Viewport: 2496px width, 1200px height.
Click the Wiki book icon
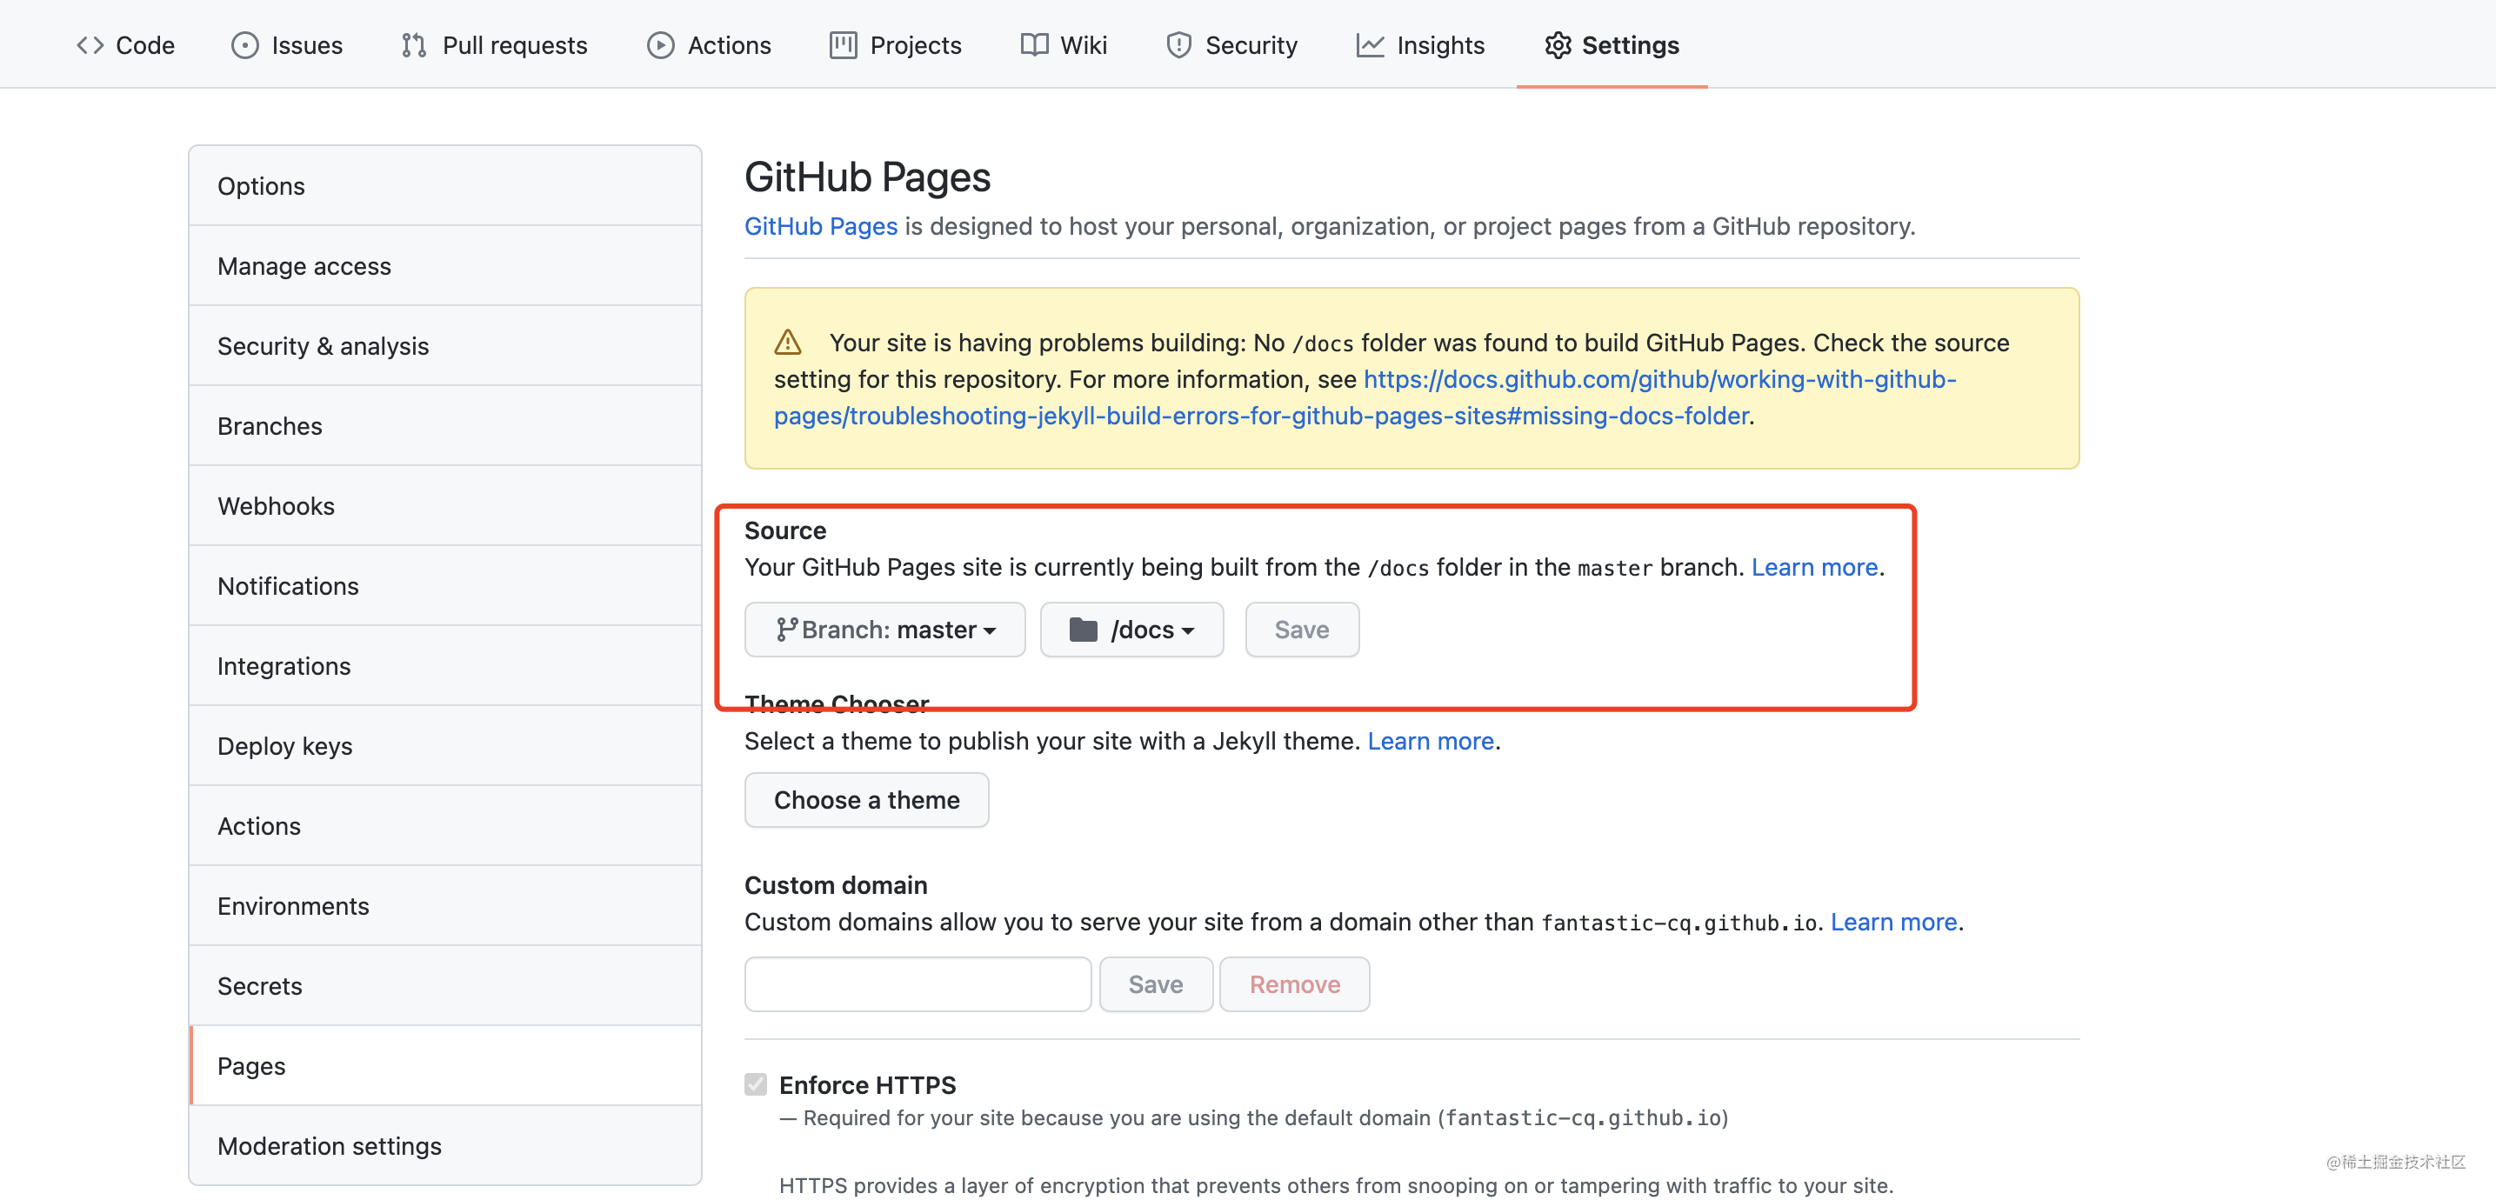coord(1034,45)
